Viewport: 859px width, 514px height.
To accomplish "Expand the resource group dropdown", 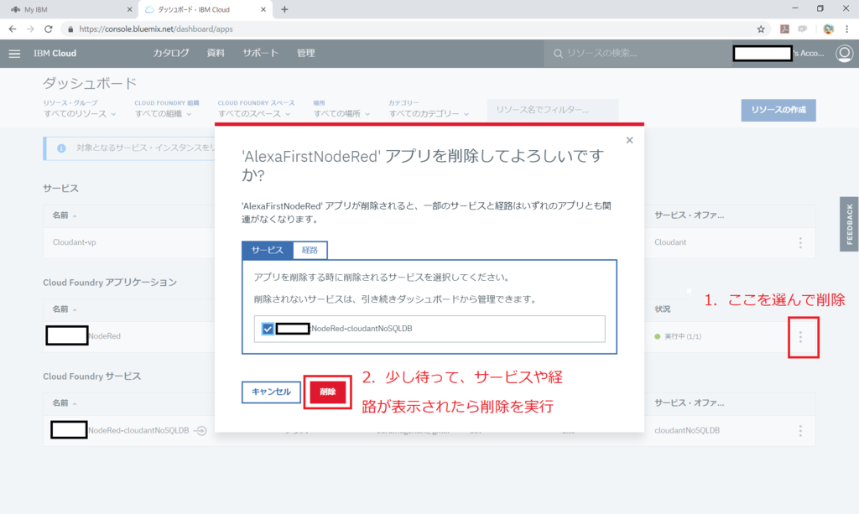I will 80,114.
